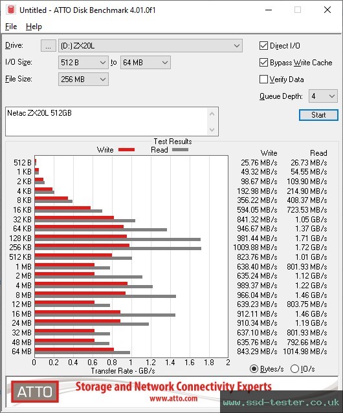Click the red Write legend swatch
This screenshot has height=413, width=343.
click(127, 149)
